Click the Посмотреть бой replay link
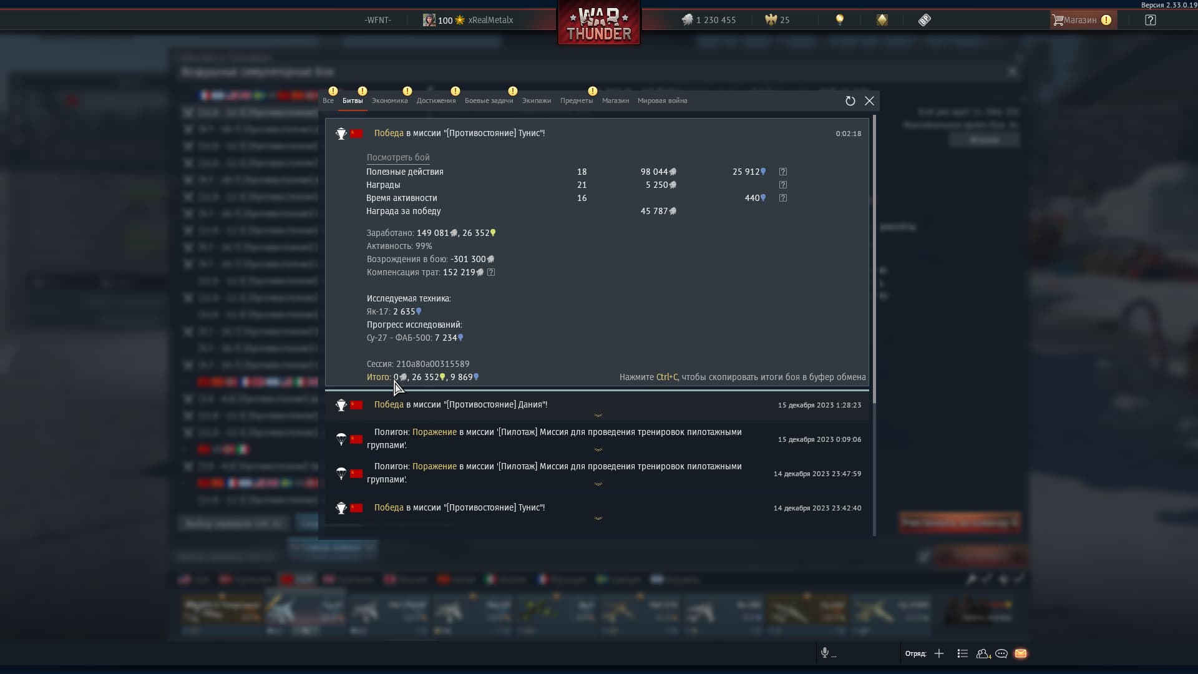 point(398,157)
